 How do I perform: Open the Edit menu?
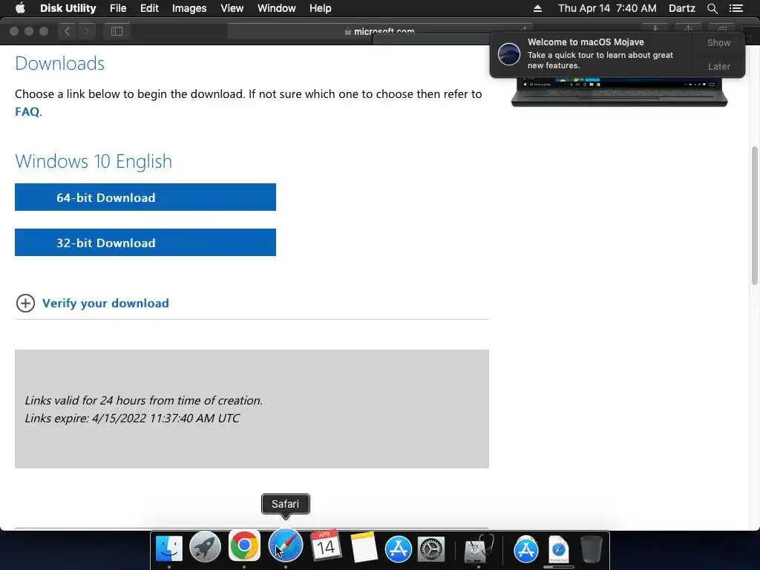[149, 8]
